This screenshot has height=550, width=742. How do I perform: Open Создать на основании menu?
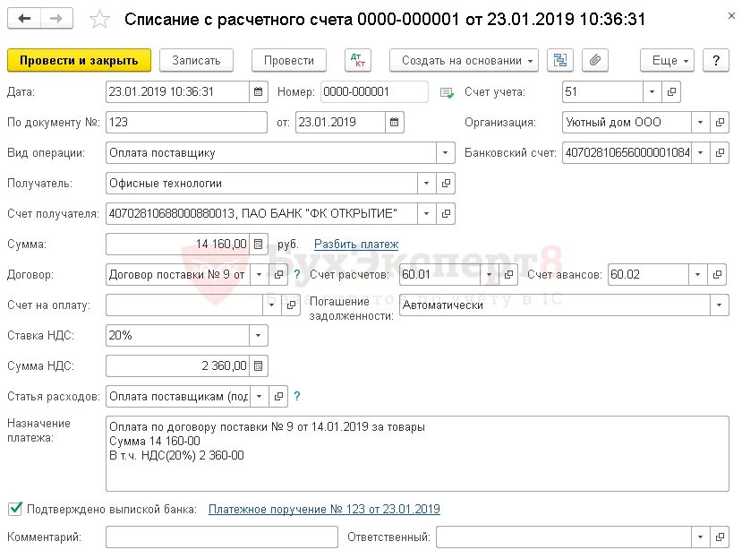[x=464, y=60]
